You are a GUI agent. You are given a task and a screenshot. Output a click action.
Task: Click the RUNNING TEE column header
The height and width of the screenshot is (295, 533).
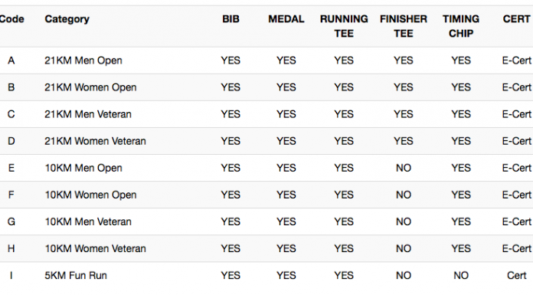[344, 26]
